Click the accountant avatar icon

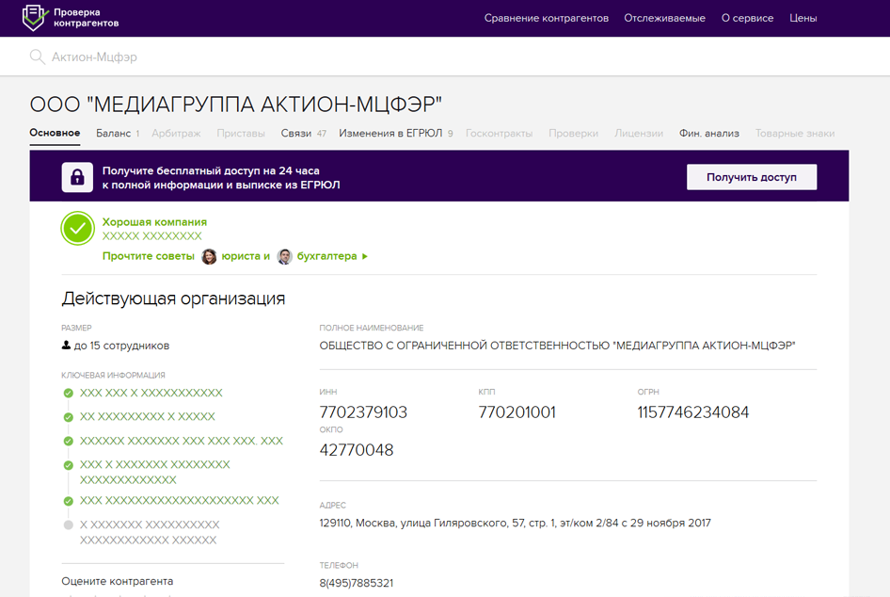284,256
